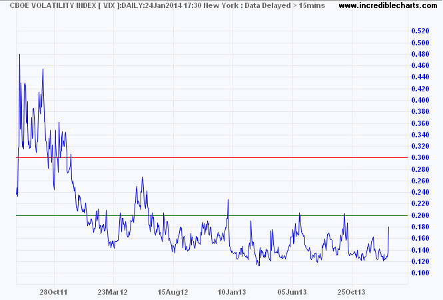Click the 05Jun13 date label

(x=292, y=292)
